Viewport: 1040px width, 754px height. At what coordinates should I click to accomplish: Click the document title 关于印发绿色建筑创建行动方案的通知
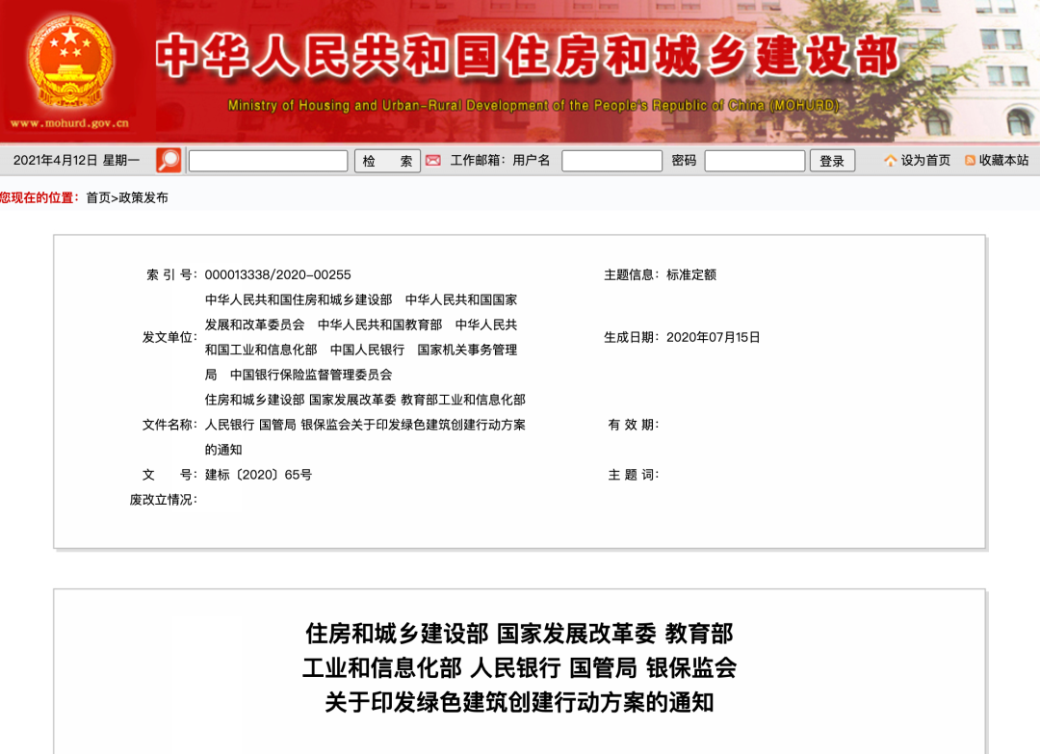[x=520, y=702]
